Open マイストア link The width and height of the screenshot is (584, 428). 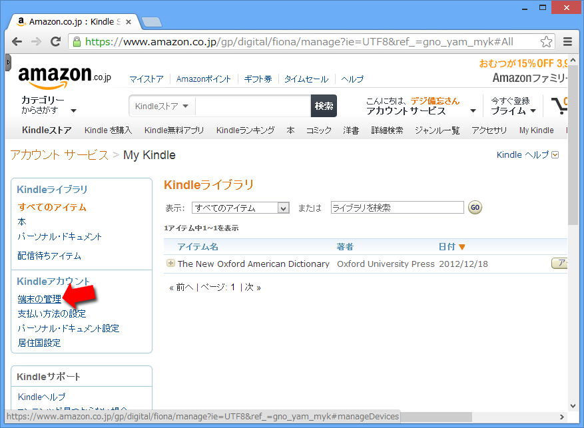click(x=146, y=79)
